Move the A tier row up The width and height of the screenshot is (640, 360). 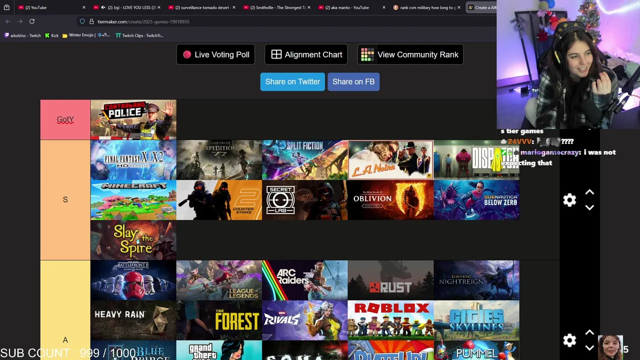point(589,332)
